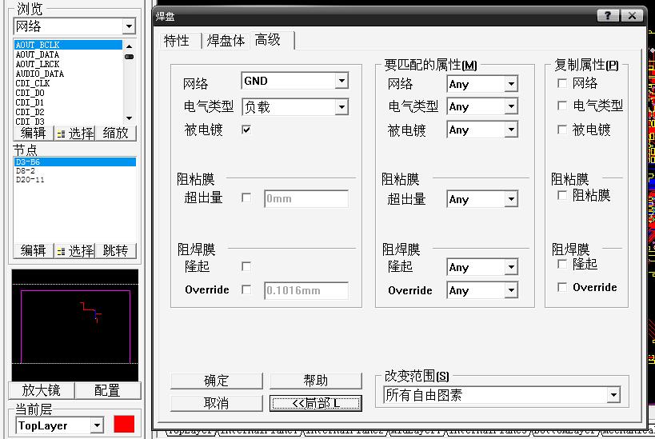
Task: Switch to the 焊盘体 tab
Action: click(x=226, y=41)
